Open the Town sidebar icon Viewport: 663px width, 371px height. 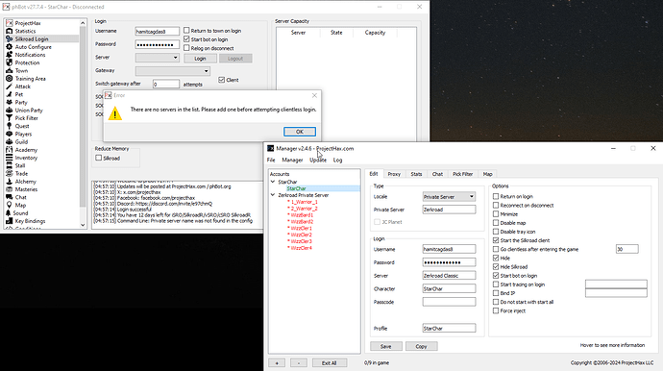tap(10, 71)
